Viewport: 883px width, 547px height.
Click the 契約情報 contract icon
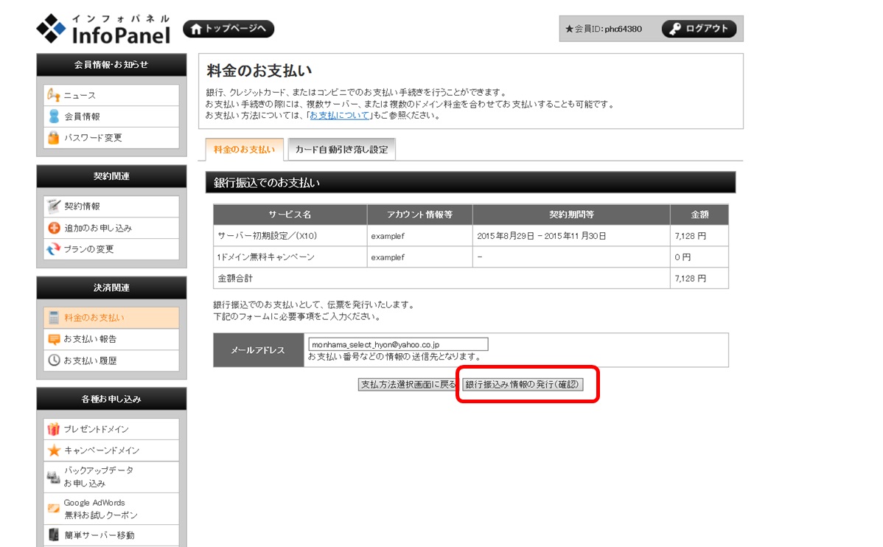[54, 206]
